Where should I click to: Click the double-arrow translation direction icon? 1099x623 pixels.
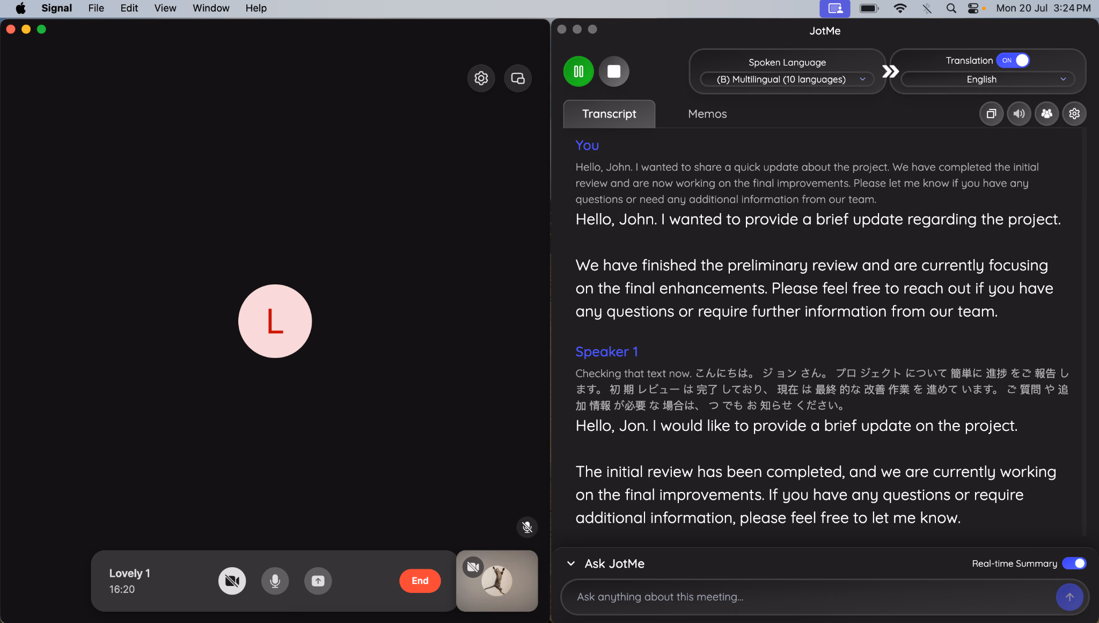890,71
